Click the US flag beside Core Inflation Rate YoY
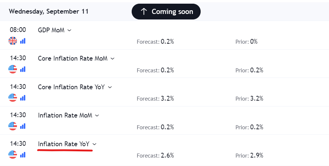This screenshot has height=166, width=329. pos(13,98)
